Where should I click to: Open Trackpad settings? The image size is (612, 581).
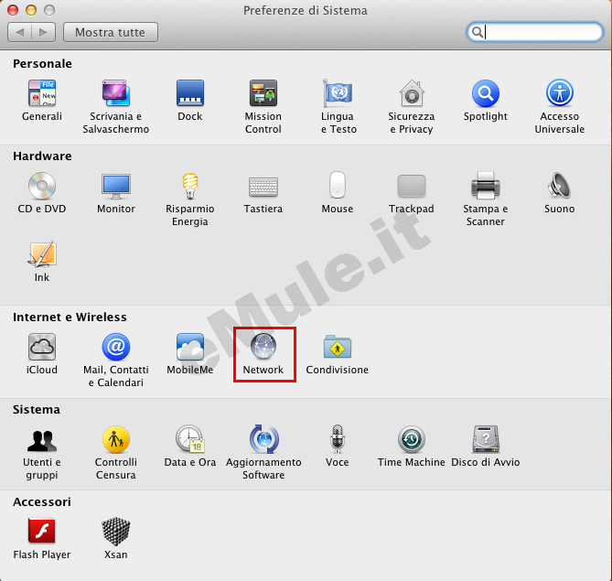pos(412,192)
